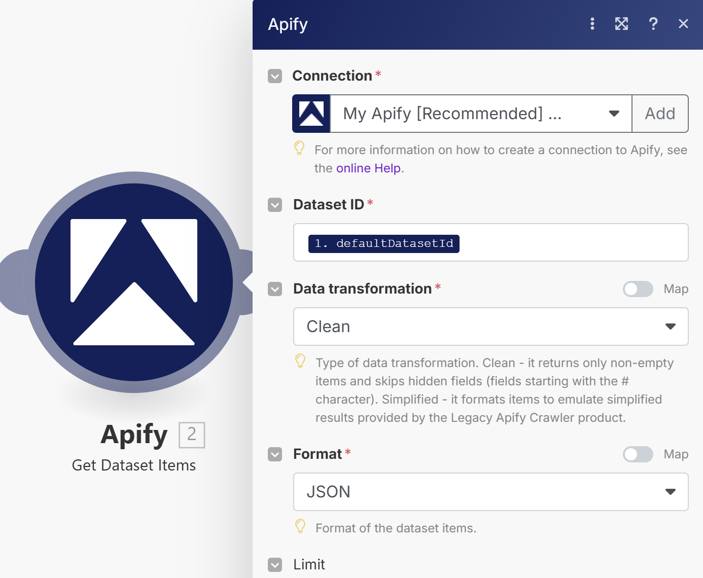Enable the Map toggle for Data transformation
Image resolution: width=703 pixels, height=578 pixels.
point(638,289)
